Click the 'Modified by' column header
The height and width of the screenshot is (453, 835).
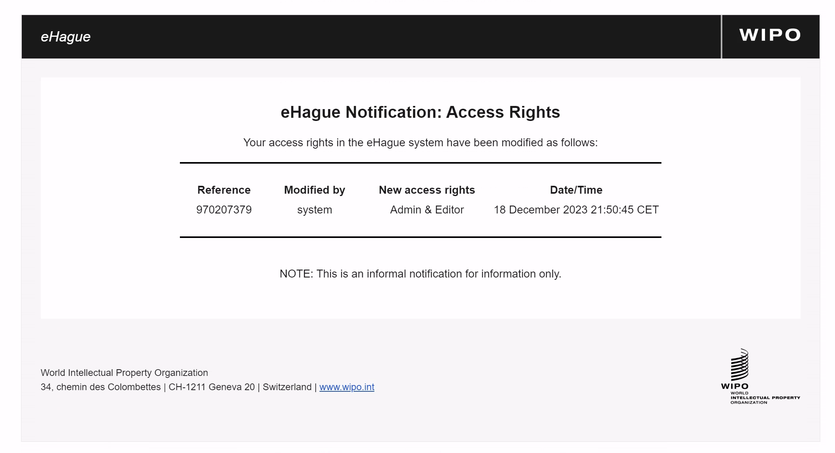tap(314, 190)
